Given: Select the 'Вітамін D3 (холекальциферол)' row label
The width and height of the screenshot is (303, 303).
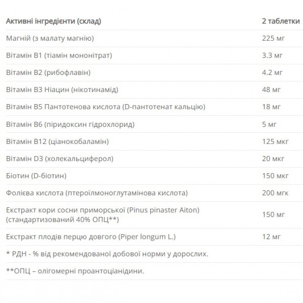Looking at the screenshot, I should [x=60, y=159].
